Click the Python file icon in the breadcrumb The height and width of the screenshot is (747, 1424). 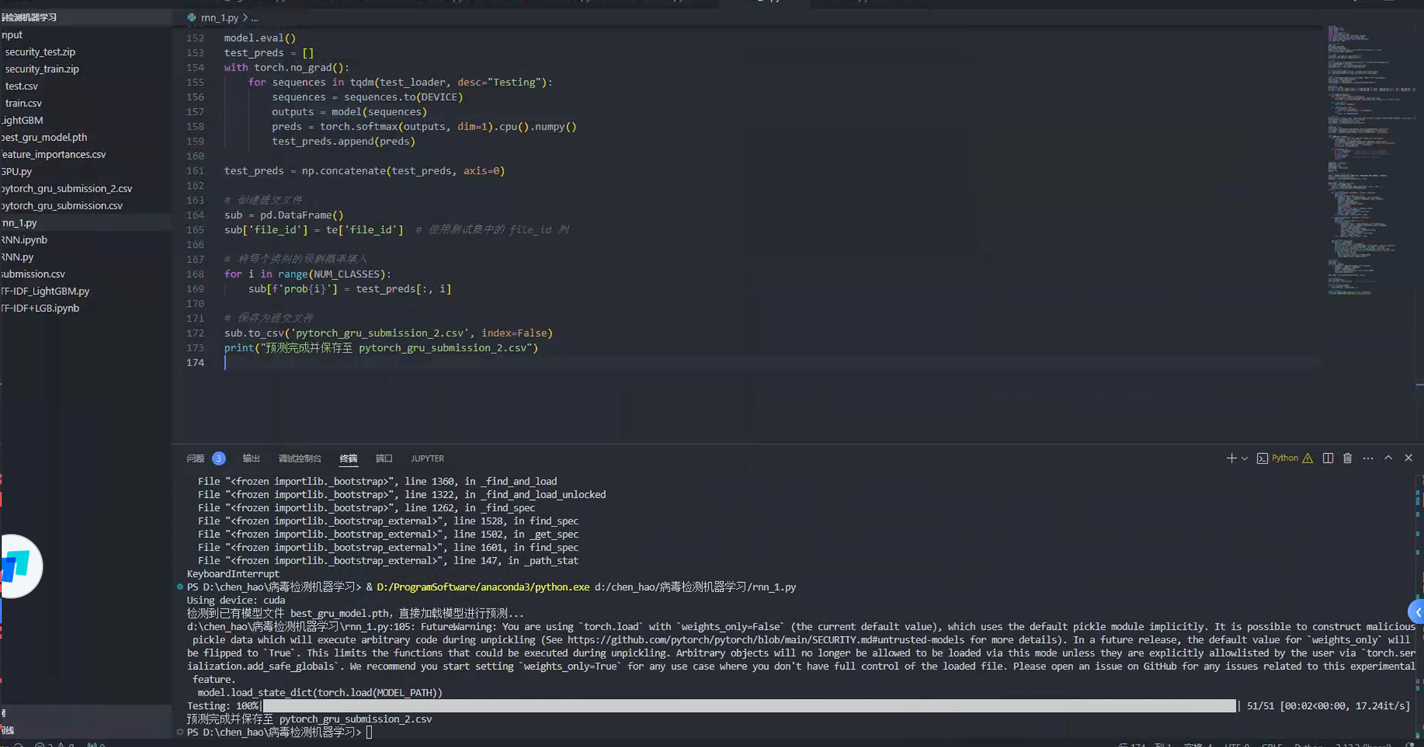coord(192,18)
